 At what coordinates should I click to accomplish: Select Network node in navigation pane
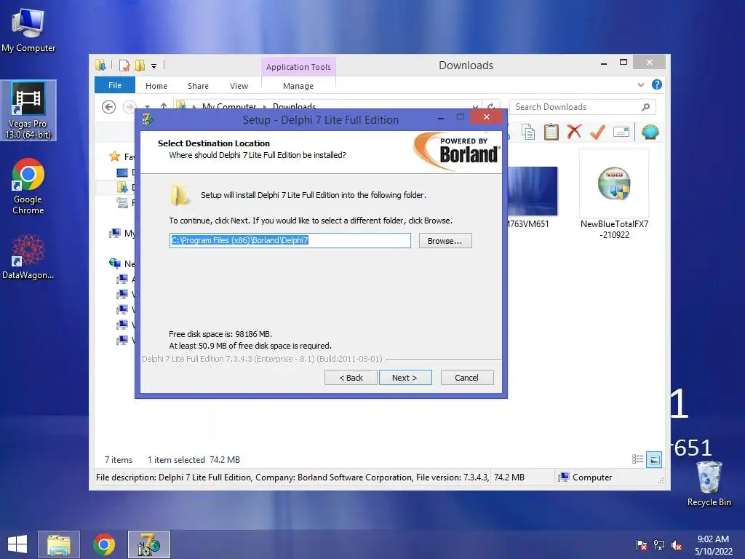(121, 263)
